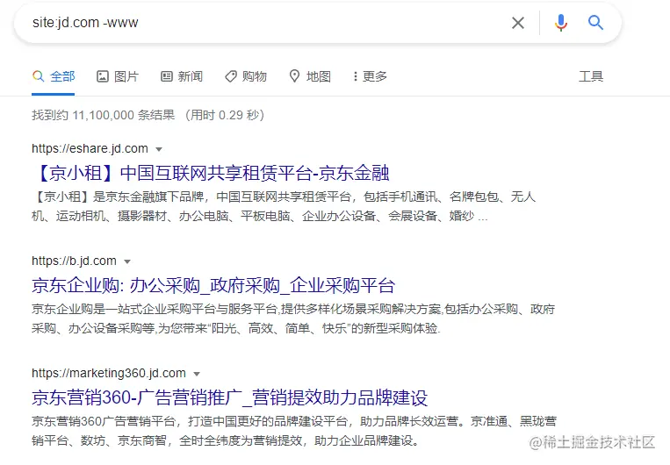Click the news tab newspaper icon
This screenshot has width=670, height=465.
coord(167,76)
